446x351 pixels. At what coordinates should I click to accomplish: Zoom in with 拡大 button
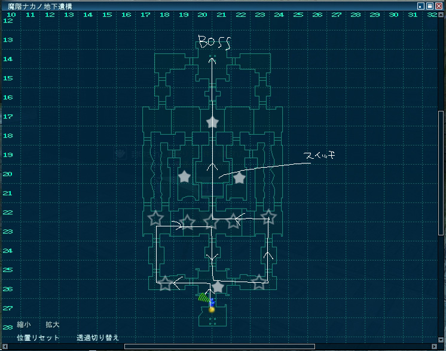53,325
